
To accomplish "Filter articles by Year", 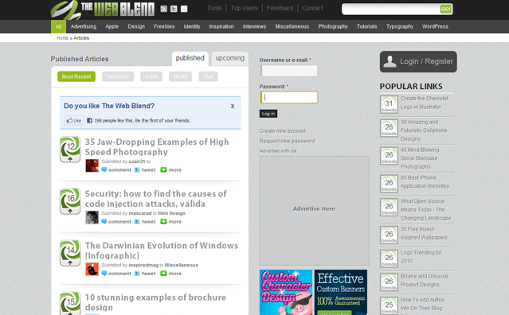I will [x=209, y=76].
